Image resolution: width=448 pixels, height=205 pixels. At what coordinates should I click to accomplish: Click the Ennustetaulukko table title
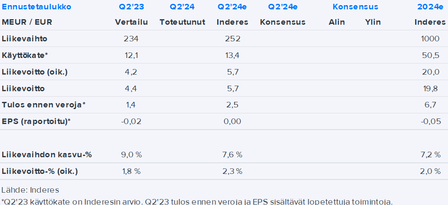point(36,7)
